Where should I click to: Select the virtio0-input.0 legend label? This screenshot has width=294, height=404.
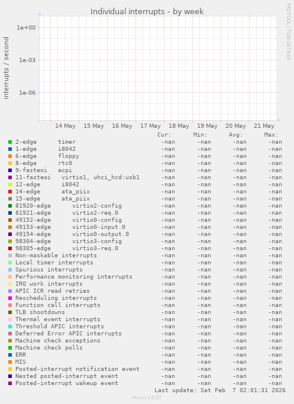pos(99,227)
